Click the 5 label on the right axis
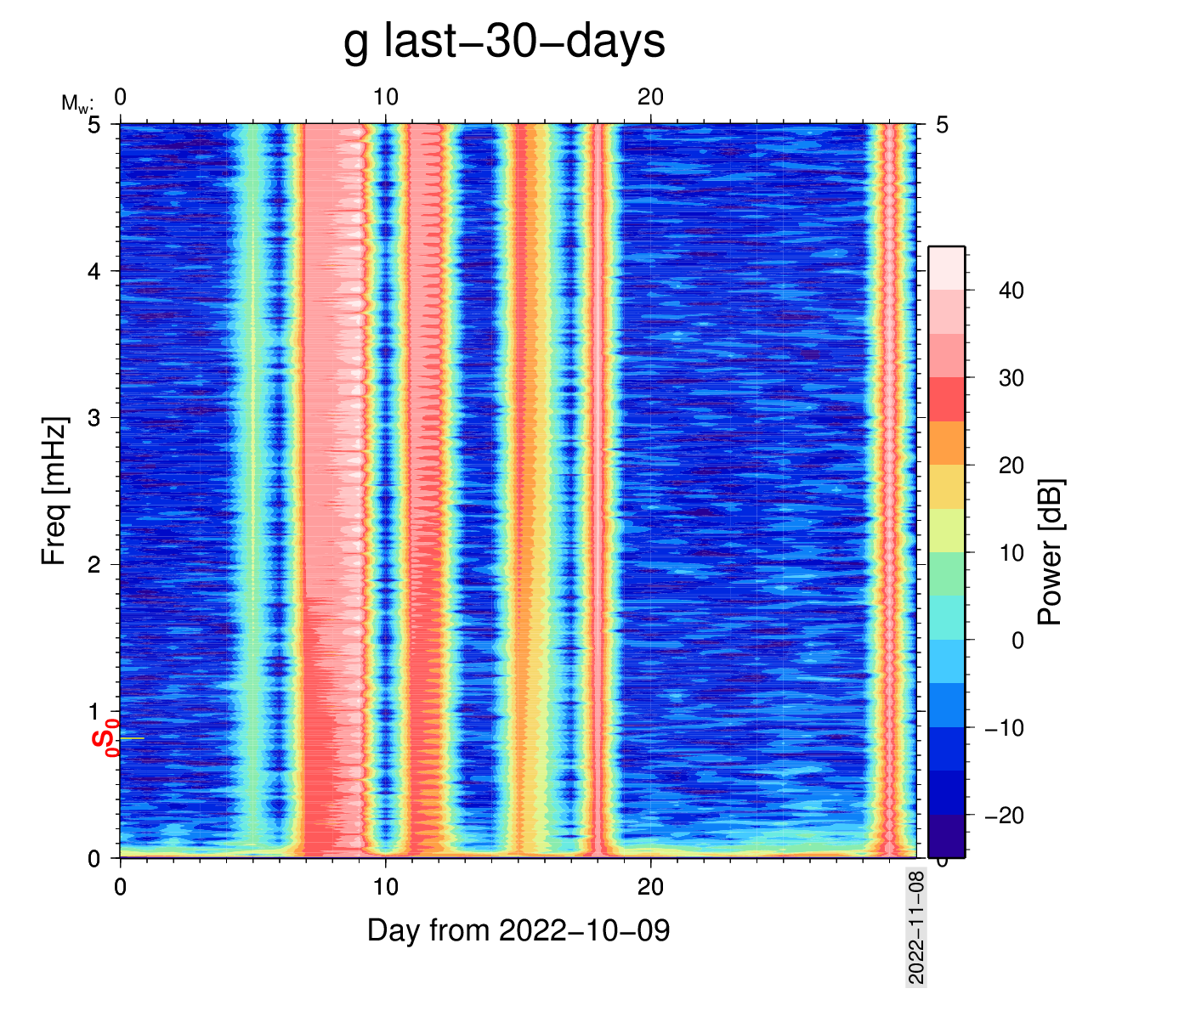 (942, 126)
